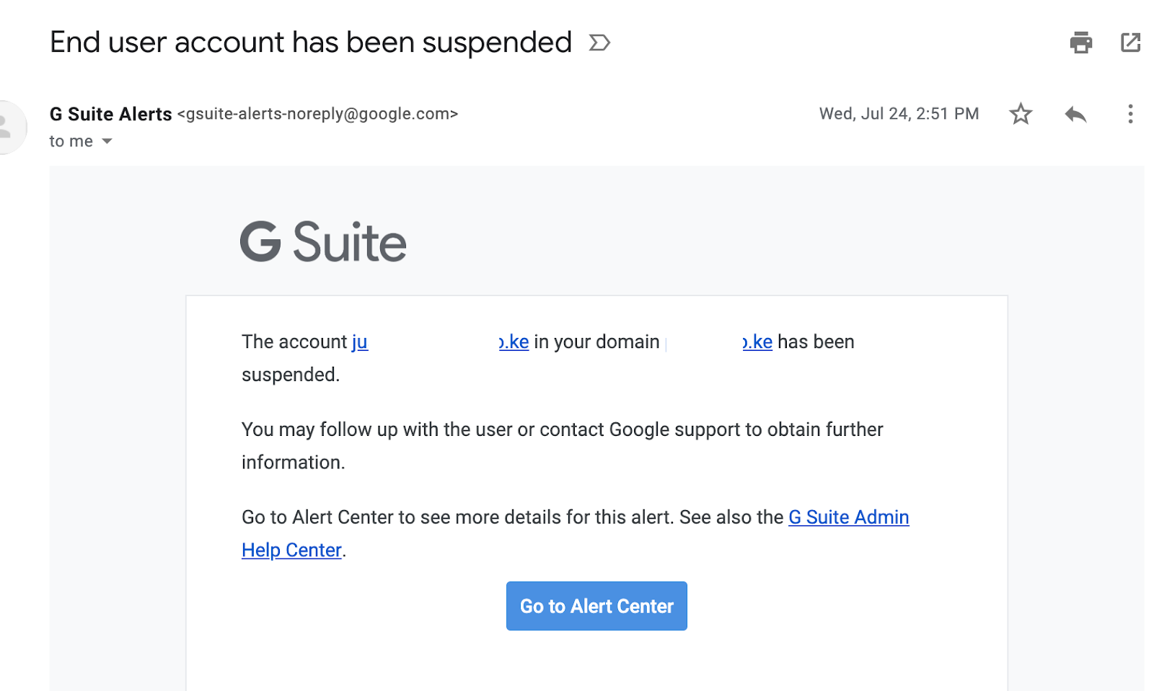
Task: Click the paragraph about contacting Google support
Action: coord(562,430)
